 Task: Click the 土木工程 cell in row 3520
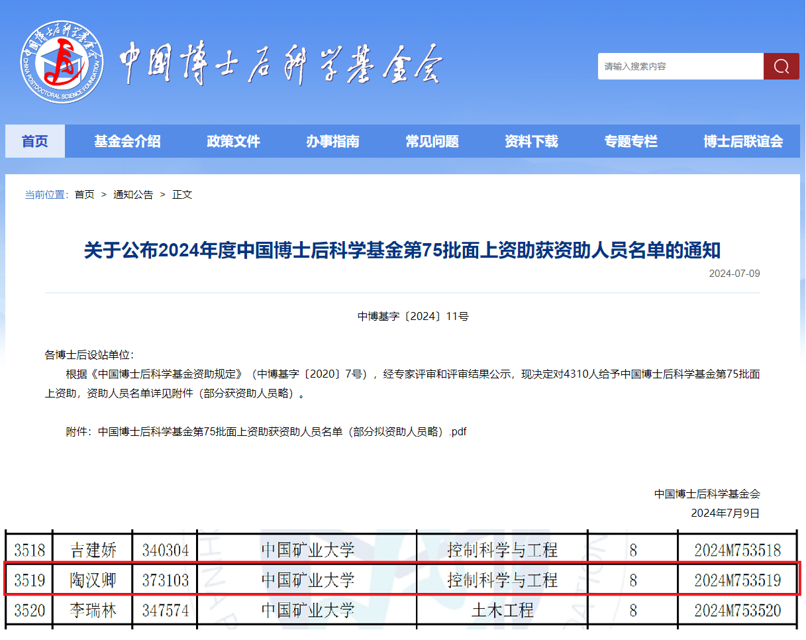tap(502, 610)
